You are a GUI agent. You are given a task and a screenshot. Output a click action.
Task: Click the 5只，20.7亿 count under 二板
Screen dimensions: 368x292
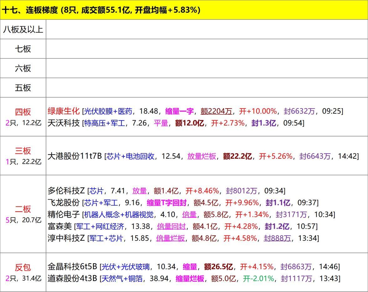tap(23, 220)
